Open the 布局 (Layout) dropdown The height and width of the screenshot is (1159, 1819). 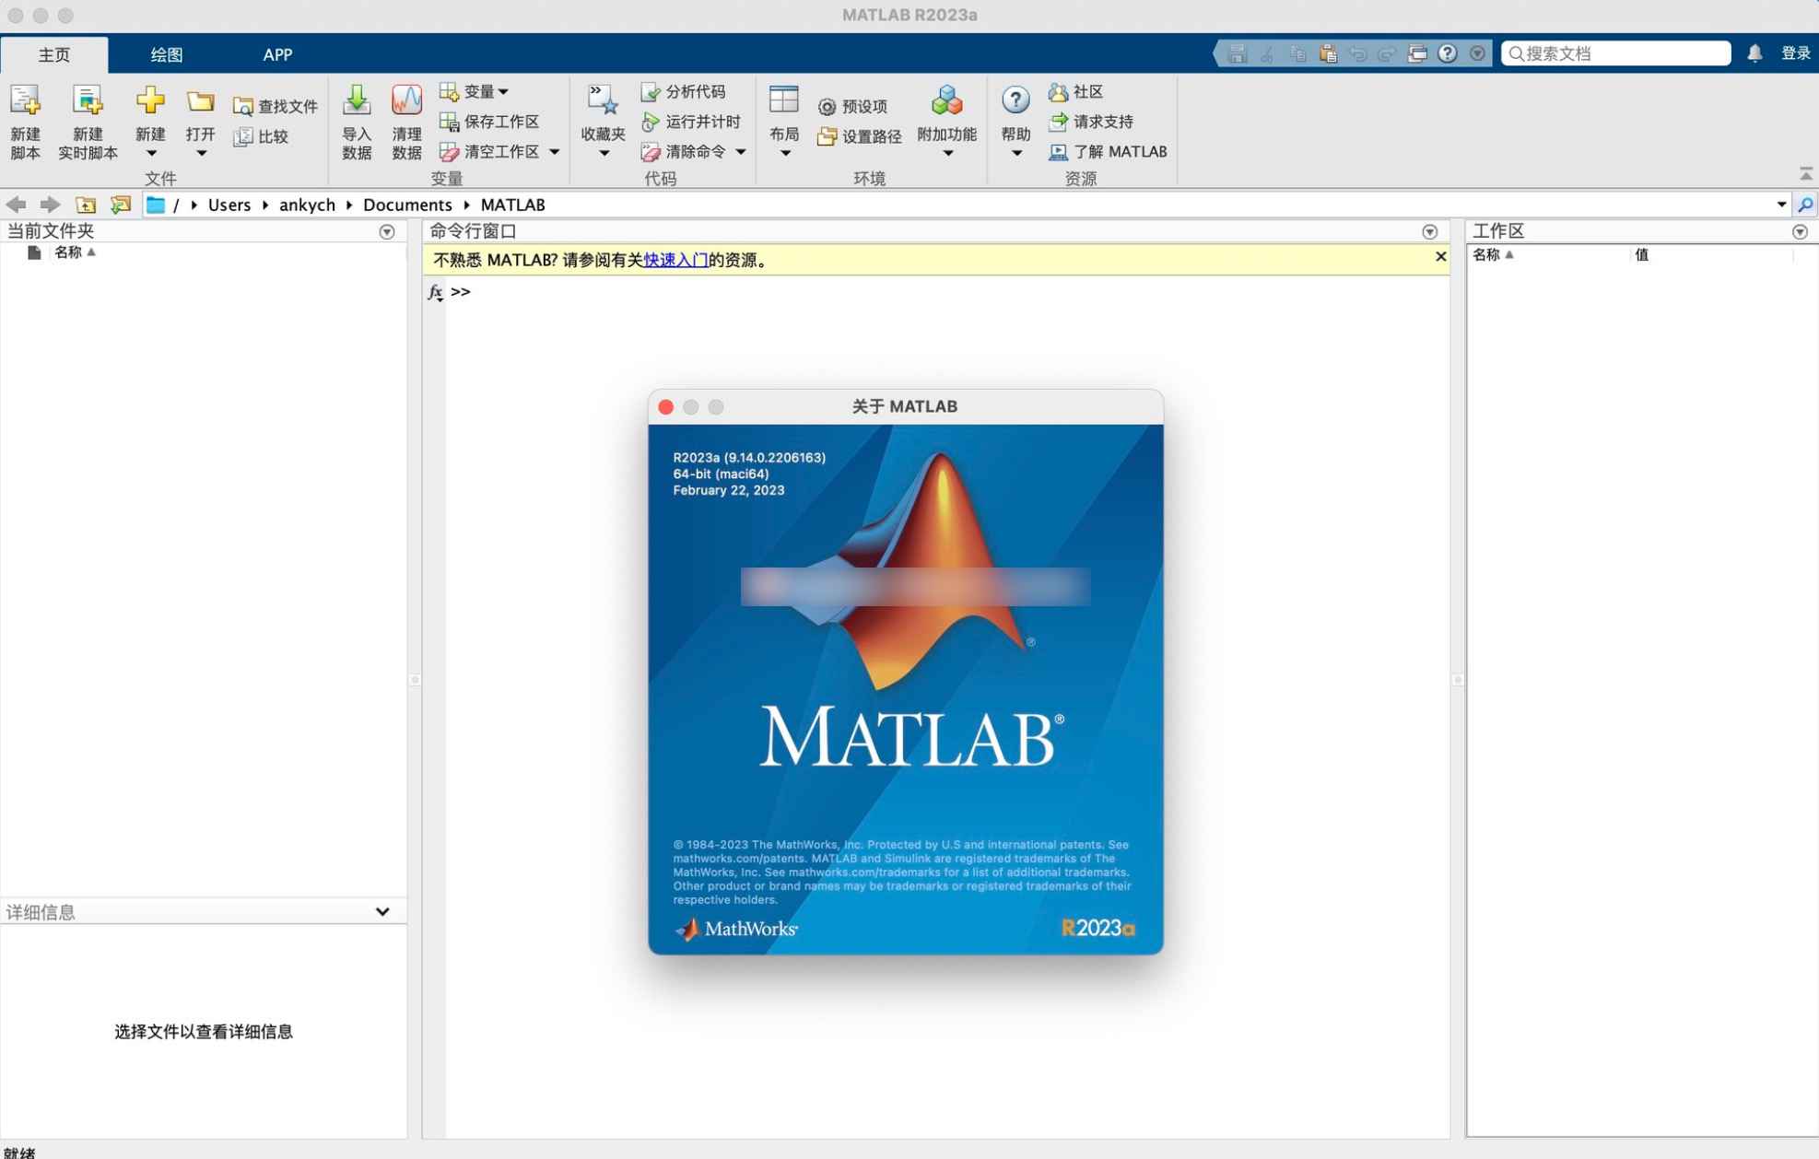pos(784,121)
